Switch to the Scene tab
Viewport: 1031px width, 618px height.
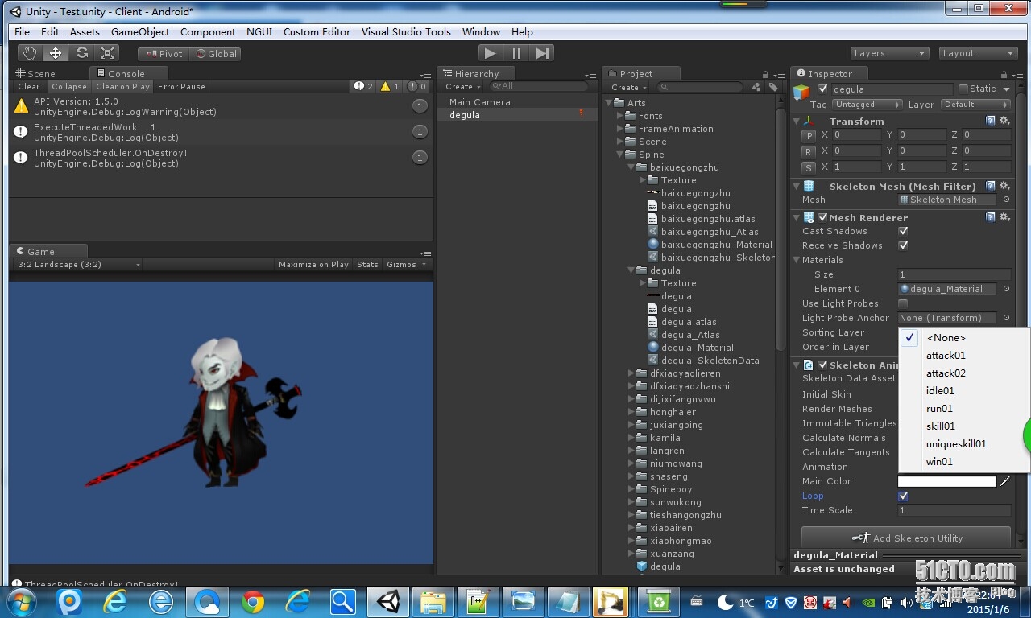[x=36, y=73]
